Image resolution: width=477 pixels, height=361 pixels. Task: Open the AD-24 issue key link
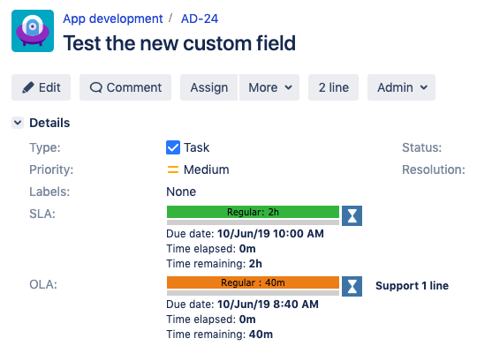pos(200,19)
